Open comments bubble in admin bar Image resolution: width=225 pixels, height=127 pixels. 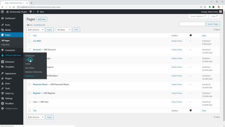coord(31,12)
